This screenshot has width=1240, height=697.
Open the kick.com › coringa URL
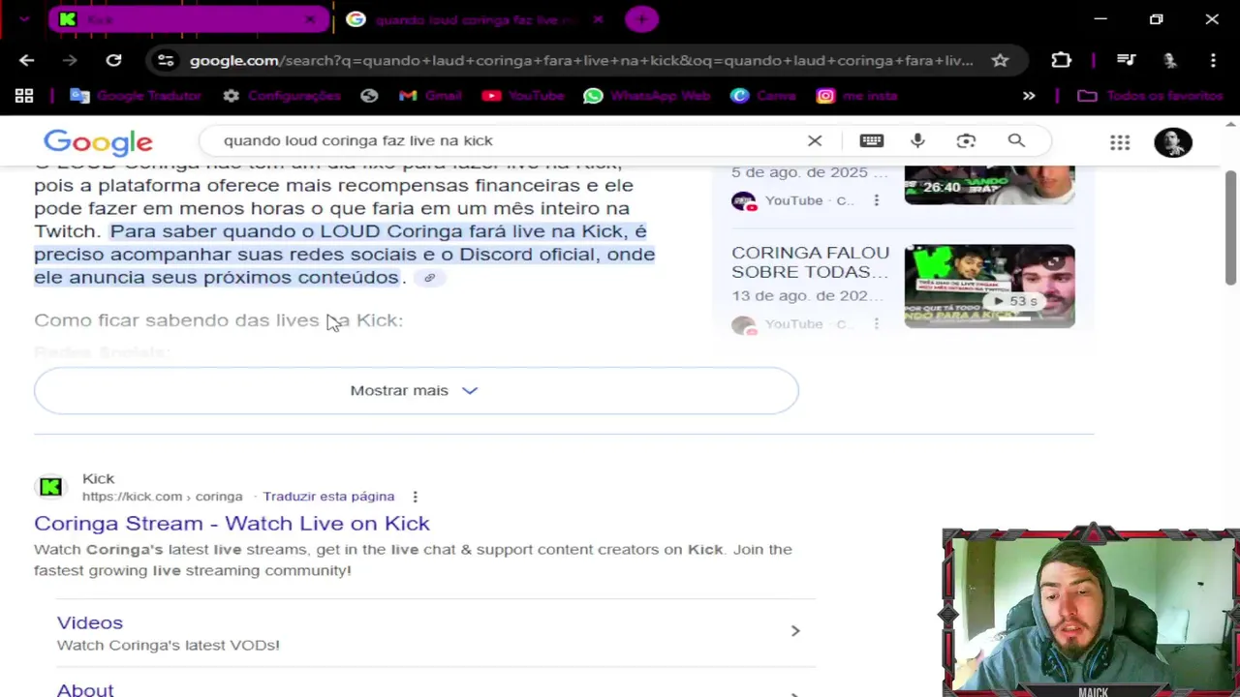pos(162,497)
